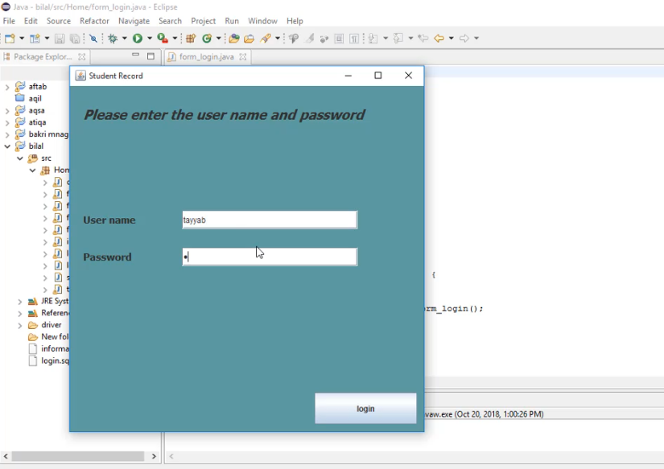Click the Password input field

270,257
